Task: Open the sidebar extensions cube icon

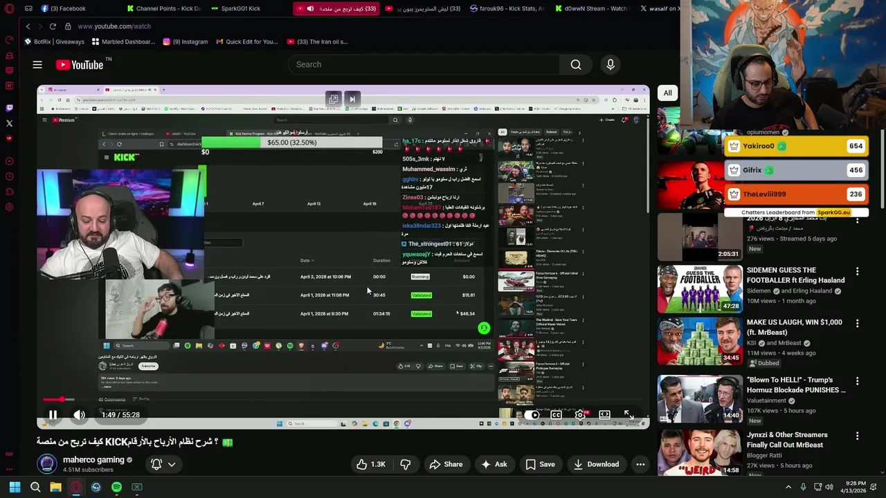Action: [x=9, y=192]
